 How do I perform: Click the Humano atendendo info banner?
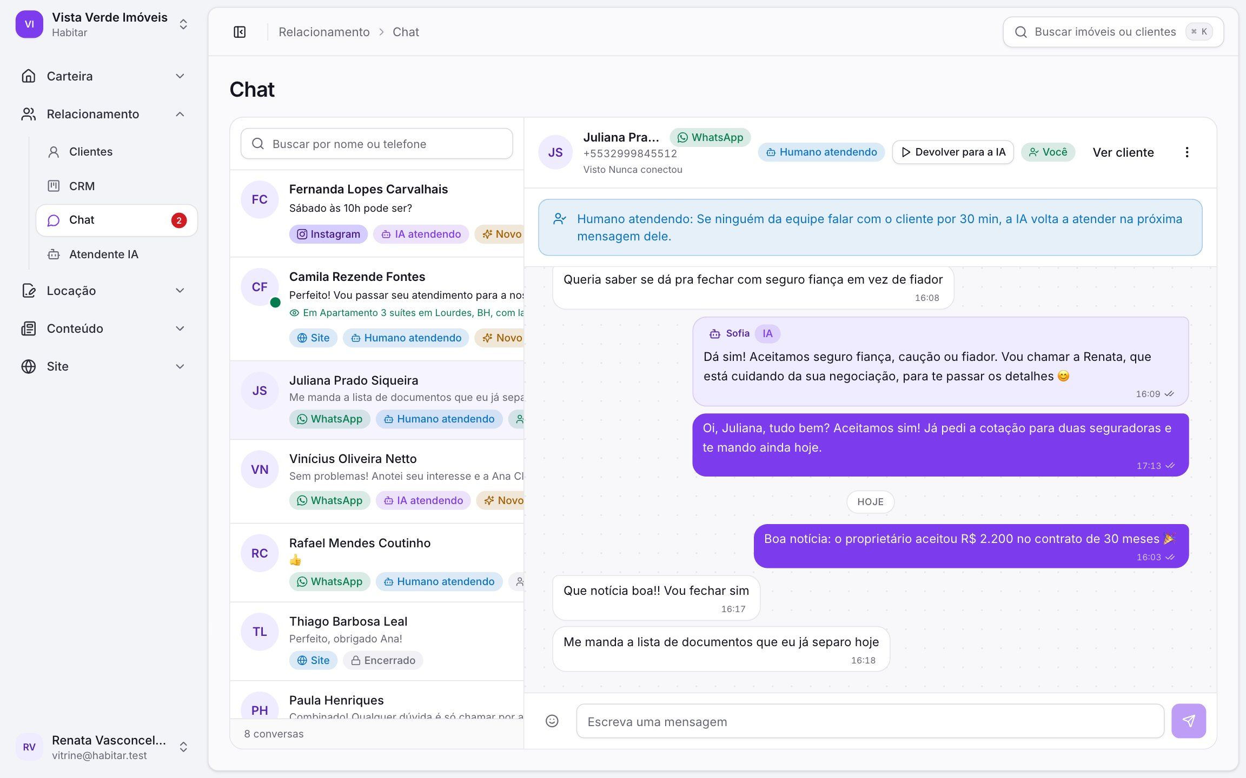(870, 227)
